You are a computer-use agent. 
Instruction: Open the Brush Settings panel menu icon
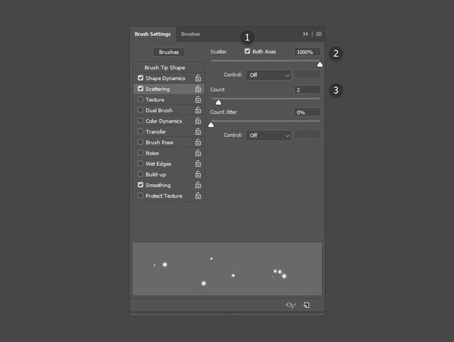(319, 34)
